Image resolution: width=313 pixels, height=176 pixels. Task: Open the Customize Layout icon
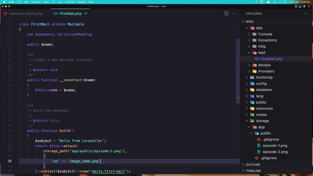(309, 6)
